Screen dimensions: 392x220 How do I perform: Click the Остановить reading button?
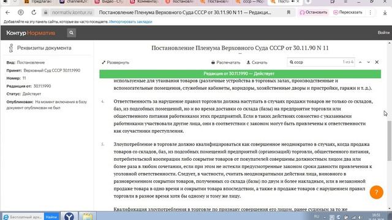pyautogui.click(x=314, y=12)
